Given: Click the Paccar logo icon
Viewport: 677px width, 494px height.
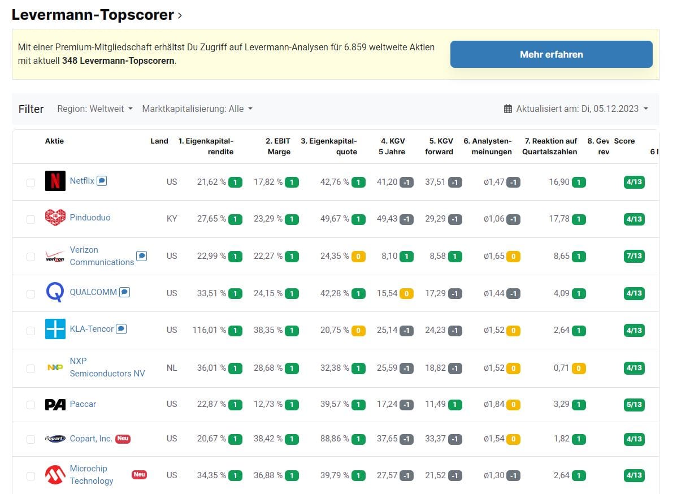Looking at the screenshot, I should (55, 404).
